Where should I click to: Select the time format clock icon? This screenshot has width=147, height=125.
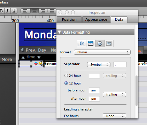(x=100, y=44)
